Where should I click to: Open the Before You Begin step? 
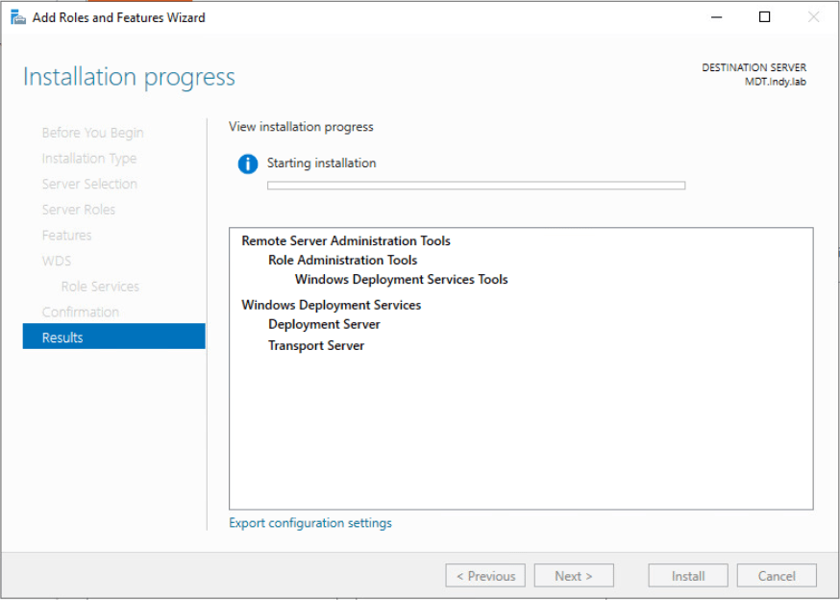[x=92, y=133]
